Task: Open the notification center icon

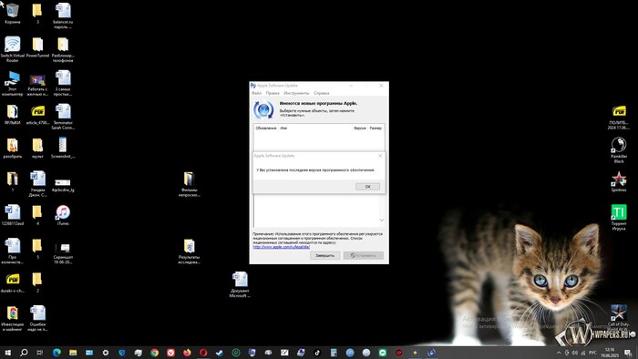Action: pyautogui.click(x=628, y=353)
